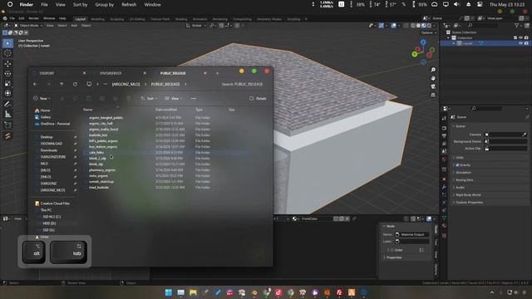Go back in File Explorer
The width and height of the screenshot is (532, 299).
coord(35,84)
